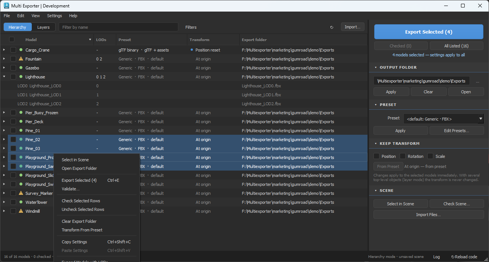This screenshot has width=489, height=262.
Task: Click the output folder path field
Action: (422, 81)
